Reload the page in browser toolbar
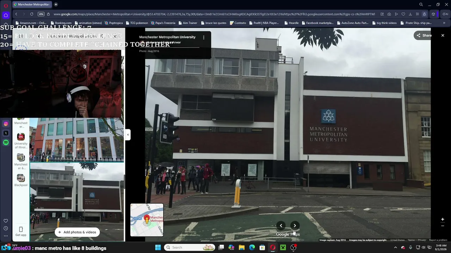This screenshot has width=451, height=253. 32,14
